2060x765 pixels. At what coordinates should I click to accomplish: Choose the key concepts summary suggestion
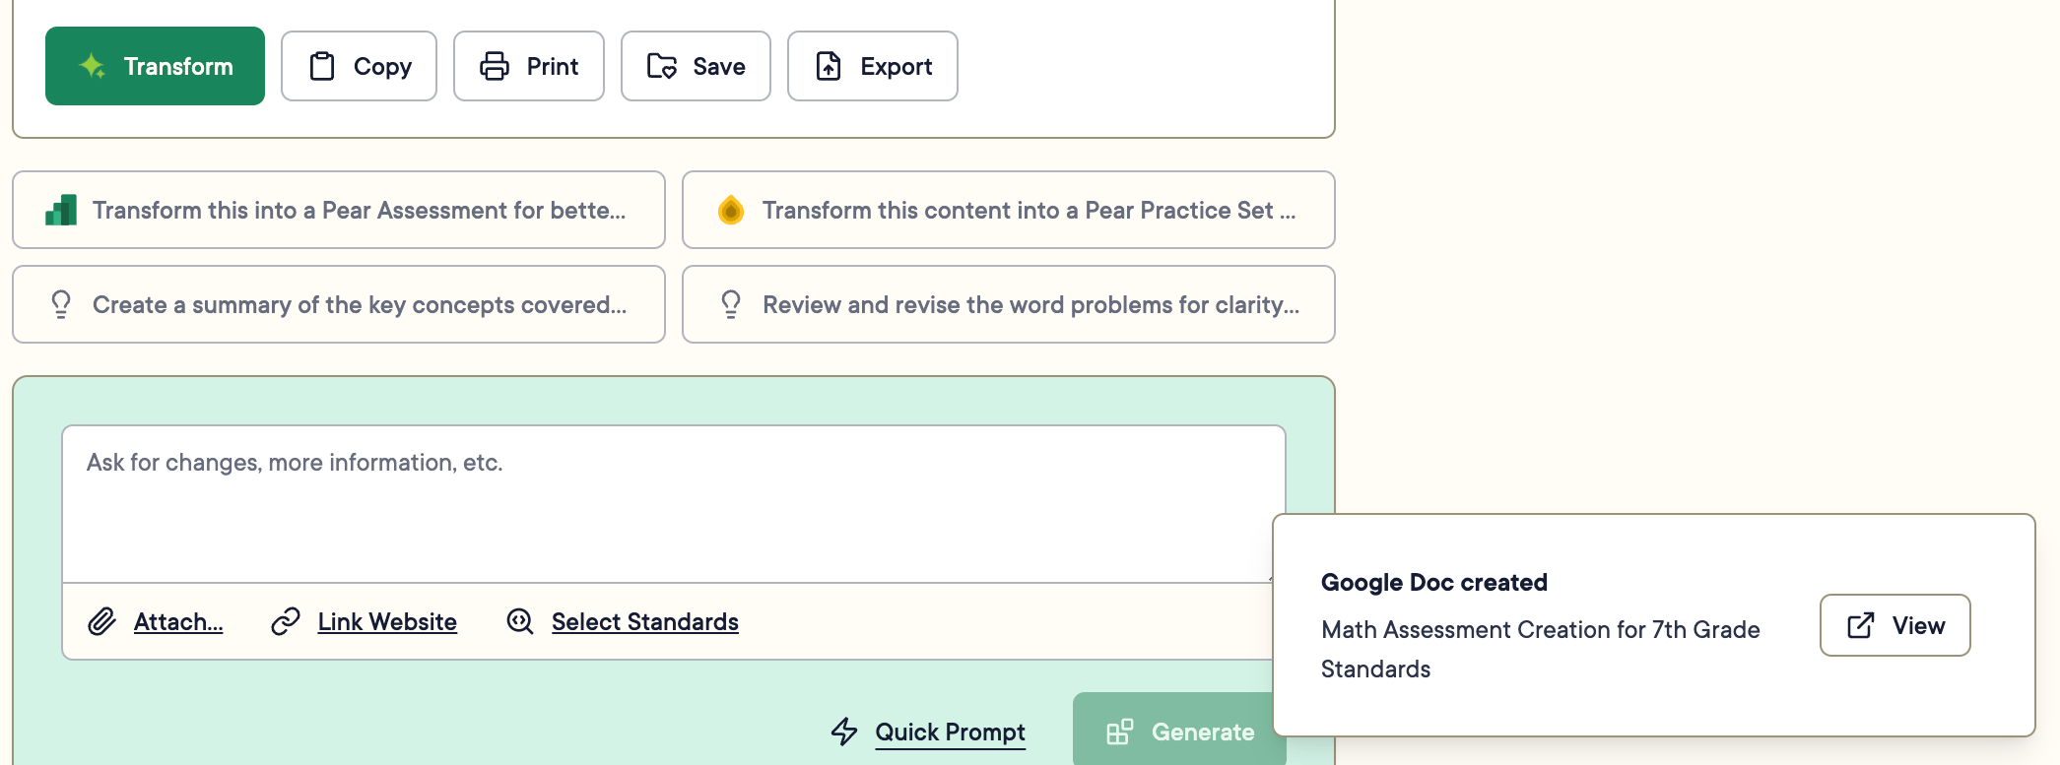pos(339,304)
